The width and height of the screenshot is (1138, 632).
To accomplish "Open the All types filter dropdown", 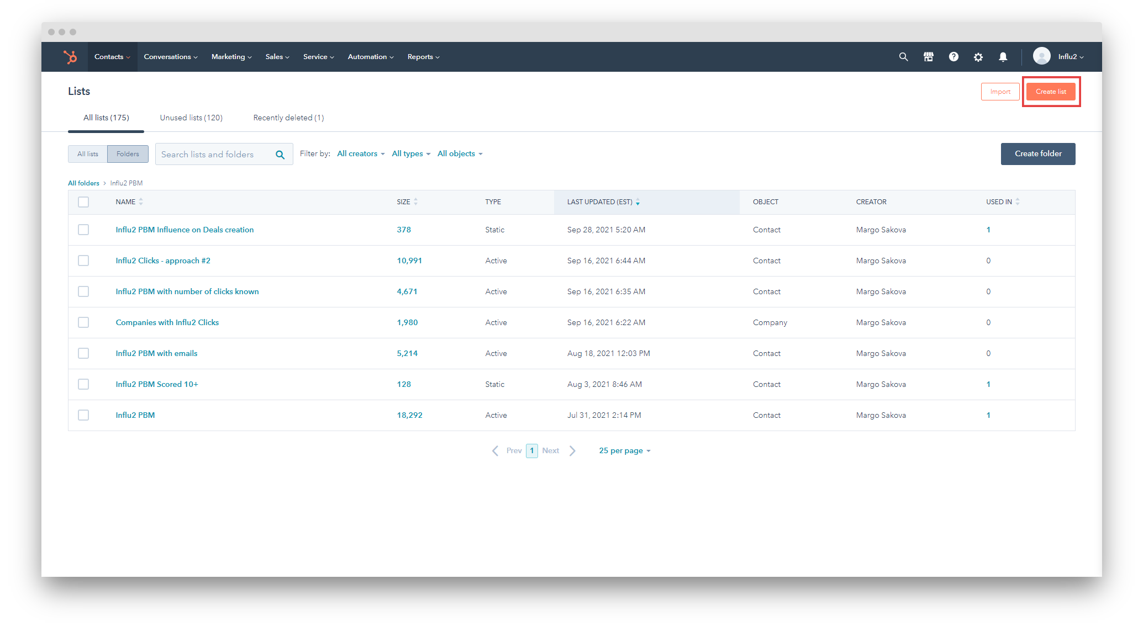I will [410, 154].
